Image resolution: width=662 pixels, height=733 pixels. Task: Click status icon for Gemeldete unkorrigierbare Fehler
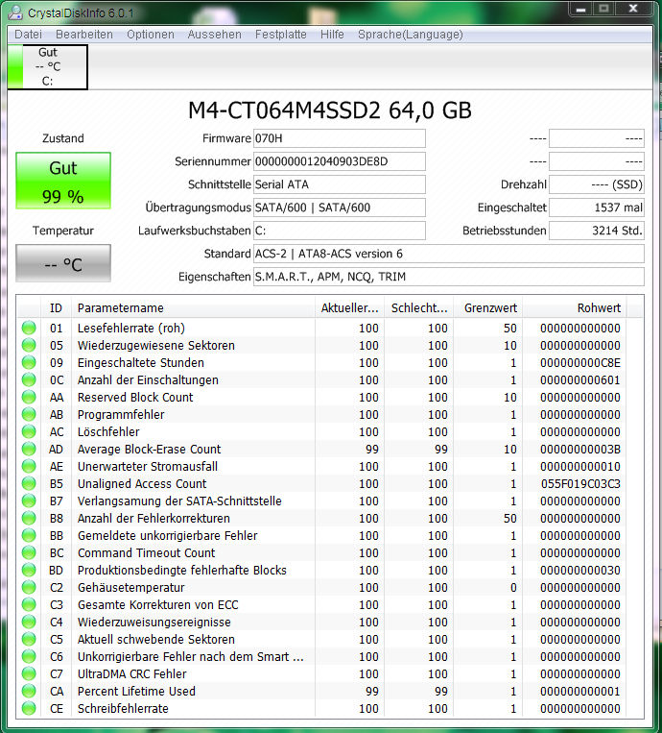29,535
